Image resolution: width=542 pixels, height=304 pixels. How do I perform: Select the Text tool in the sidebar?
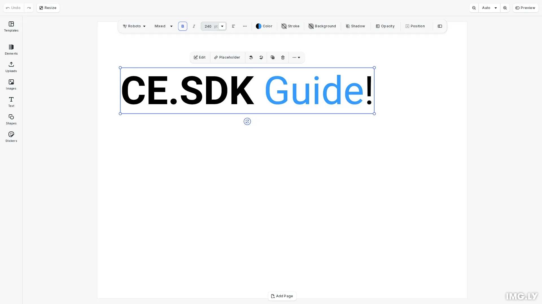(11, 102)
